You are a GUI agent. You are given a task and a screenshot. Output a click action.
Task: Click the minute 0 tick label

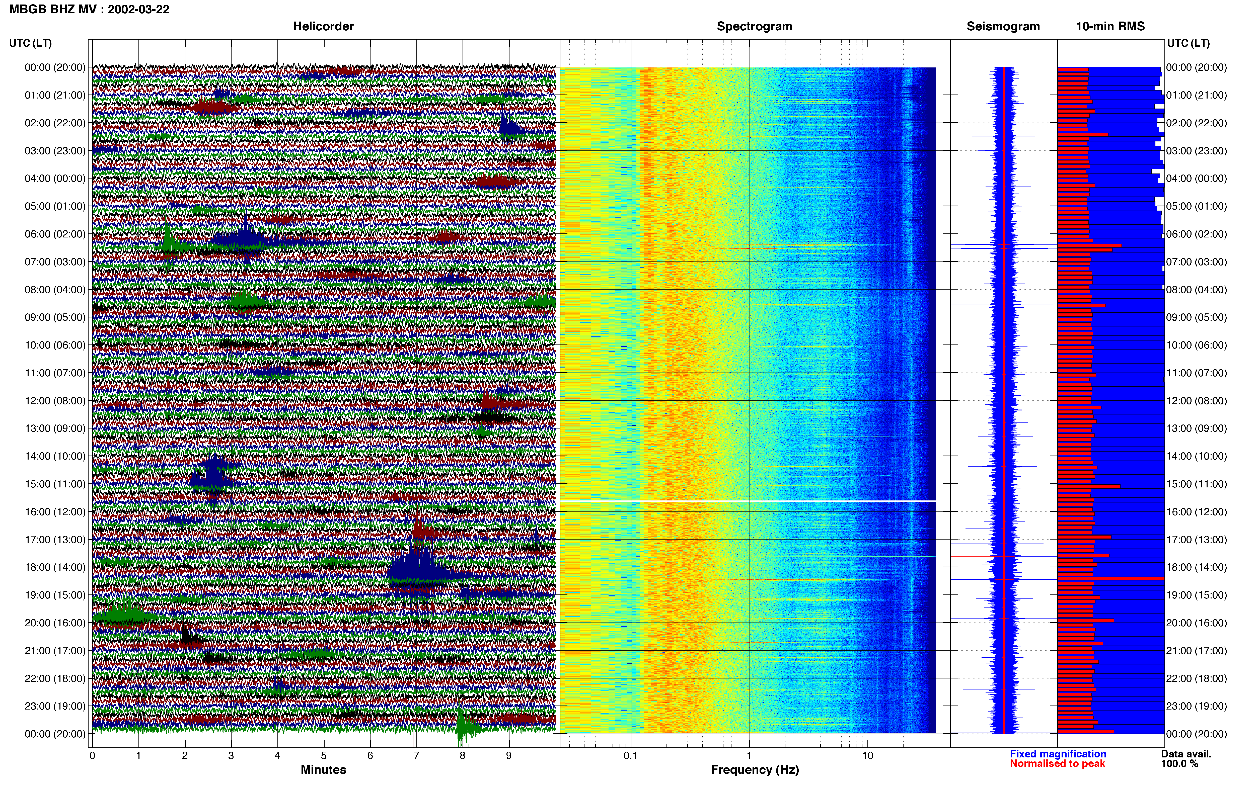point(92,755)
